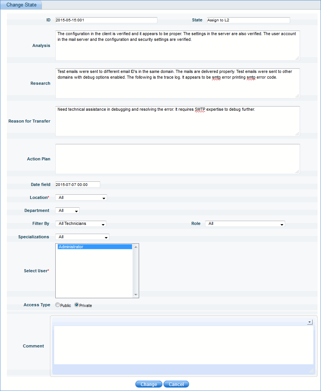Click the comment editor toolbar collapse arrow
321x391 pixels.
(x=310, y=322)
